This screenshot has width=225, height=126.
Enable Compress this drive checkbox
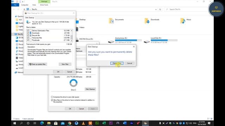point(52,97)
